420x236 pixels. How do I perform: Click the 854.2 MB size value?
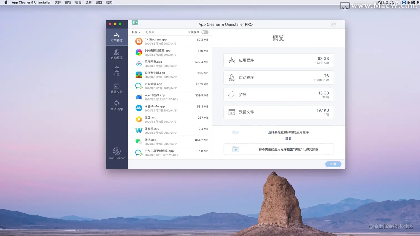(x=202, y=140)
